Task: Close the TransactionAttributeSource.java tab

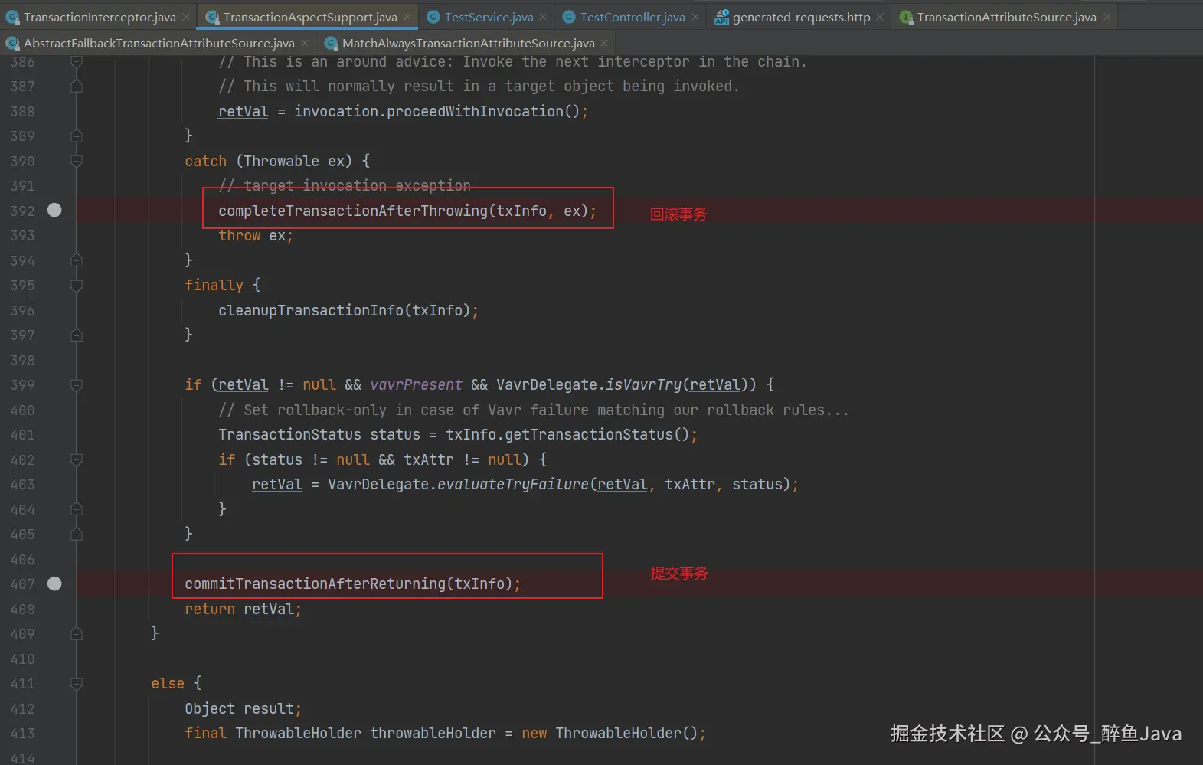Action: (x=1107, y=17)
